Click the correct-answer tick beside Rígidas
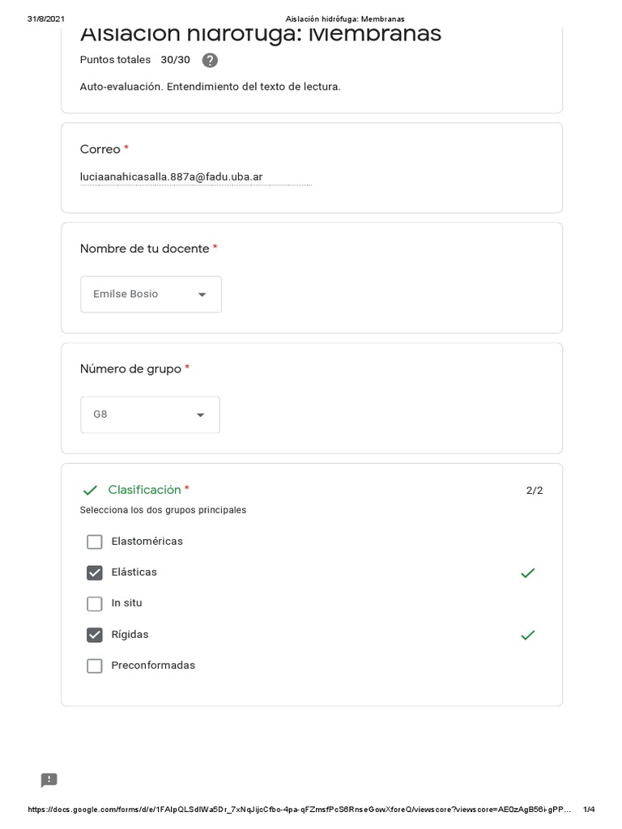 527,636
